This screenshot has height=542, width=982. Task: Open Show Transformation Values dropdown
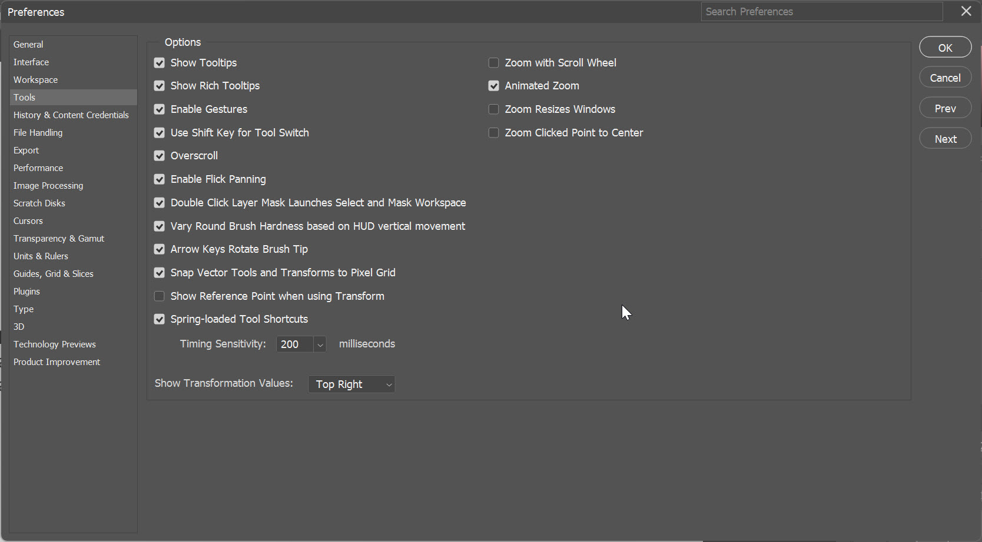tap(351, 384)
